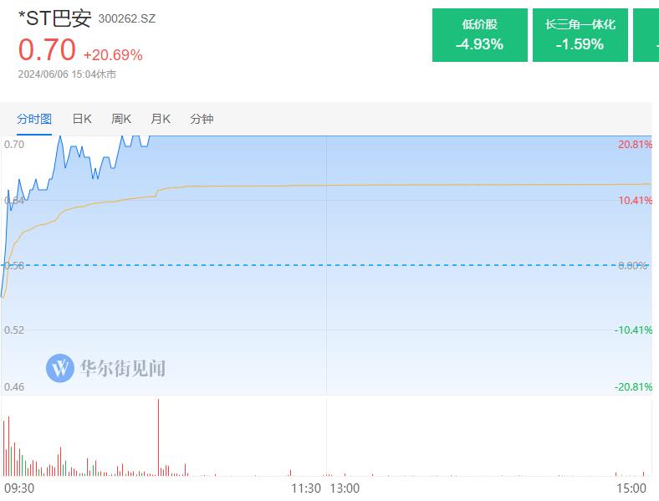Select the stock code 300262.SZ

click(x=127, y=19)
